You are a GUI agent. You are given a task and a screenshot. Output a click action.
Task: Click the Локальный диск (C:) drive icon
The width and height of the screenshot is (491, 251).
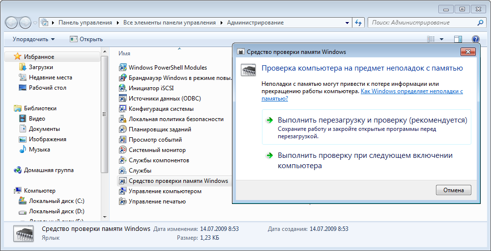[x=23, y=201]
